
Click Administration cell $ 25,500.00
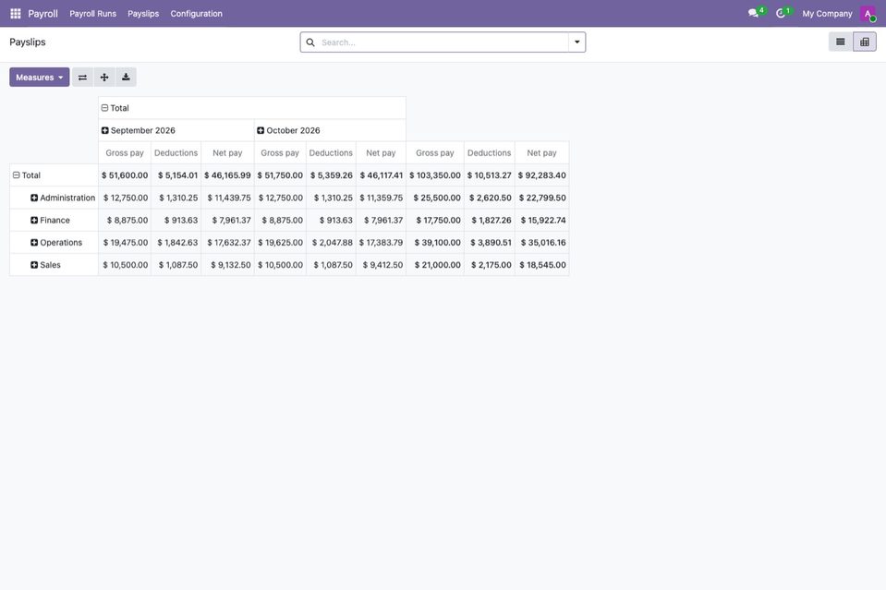[x=435, y=198]
